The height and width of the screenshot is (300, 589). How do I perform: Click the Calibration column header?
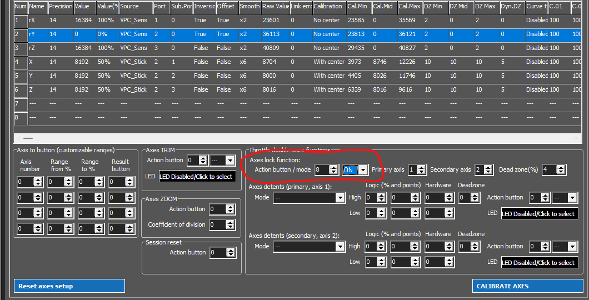tap(329, 6)
